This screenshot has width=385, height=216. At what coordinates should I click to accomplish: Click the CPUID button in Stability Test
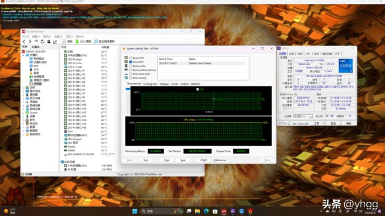click(x=204, y=160)
